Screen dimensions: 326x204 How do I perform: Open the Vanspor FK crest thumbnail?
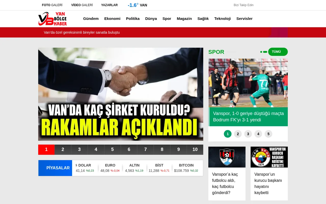227,157
